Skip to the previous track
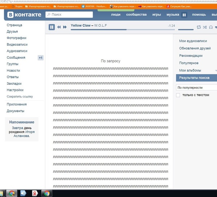 click(59, 27)
